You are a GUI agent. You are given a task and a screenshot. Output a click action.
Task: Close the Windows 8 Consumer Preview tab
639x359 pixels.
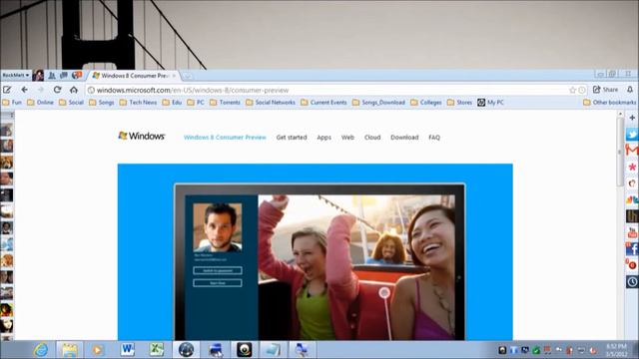pyautogui.click(x=174, y=76)
